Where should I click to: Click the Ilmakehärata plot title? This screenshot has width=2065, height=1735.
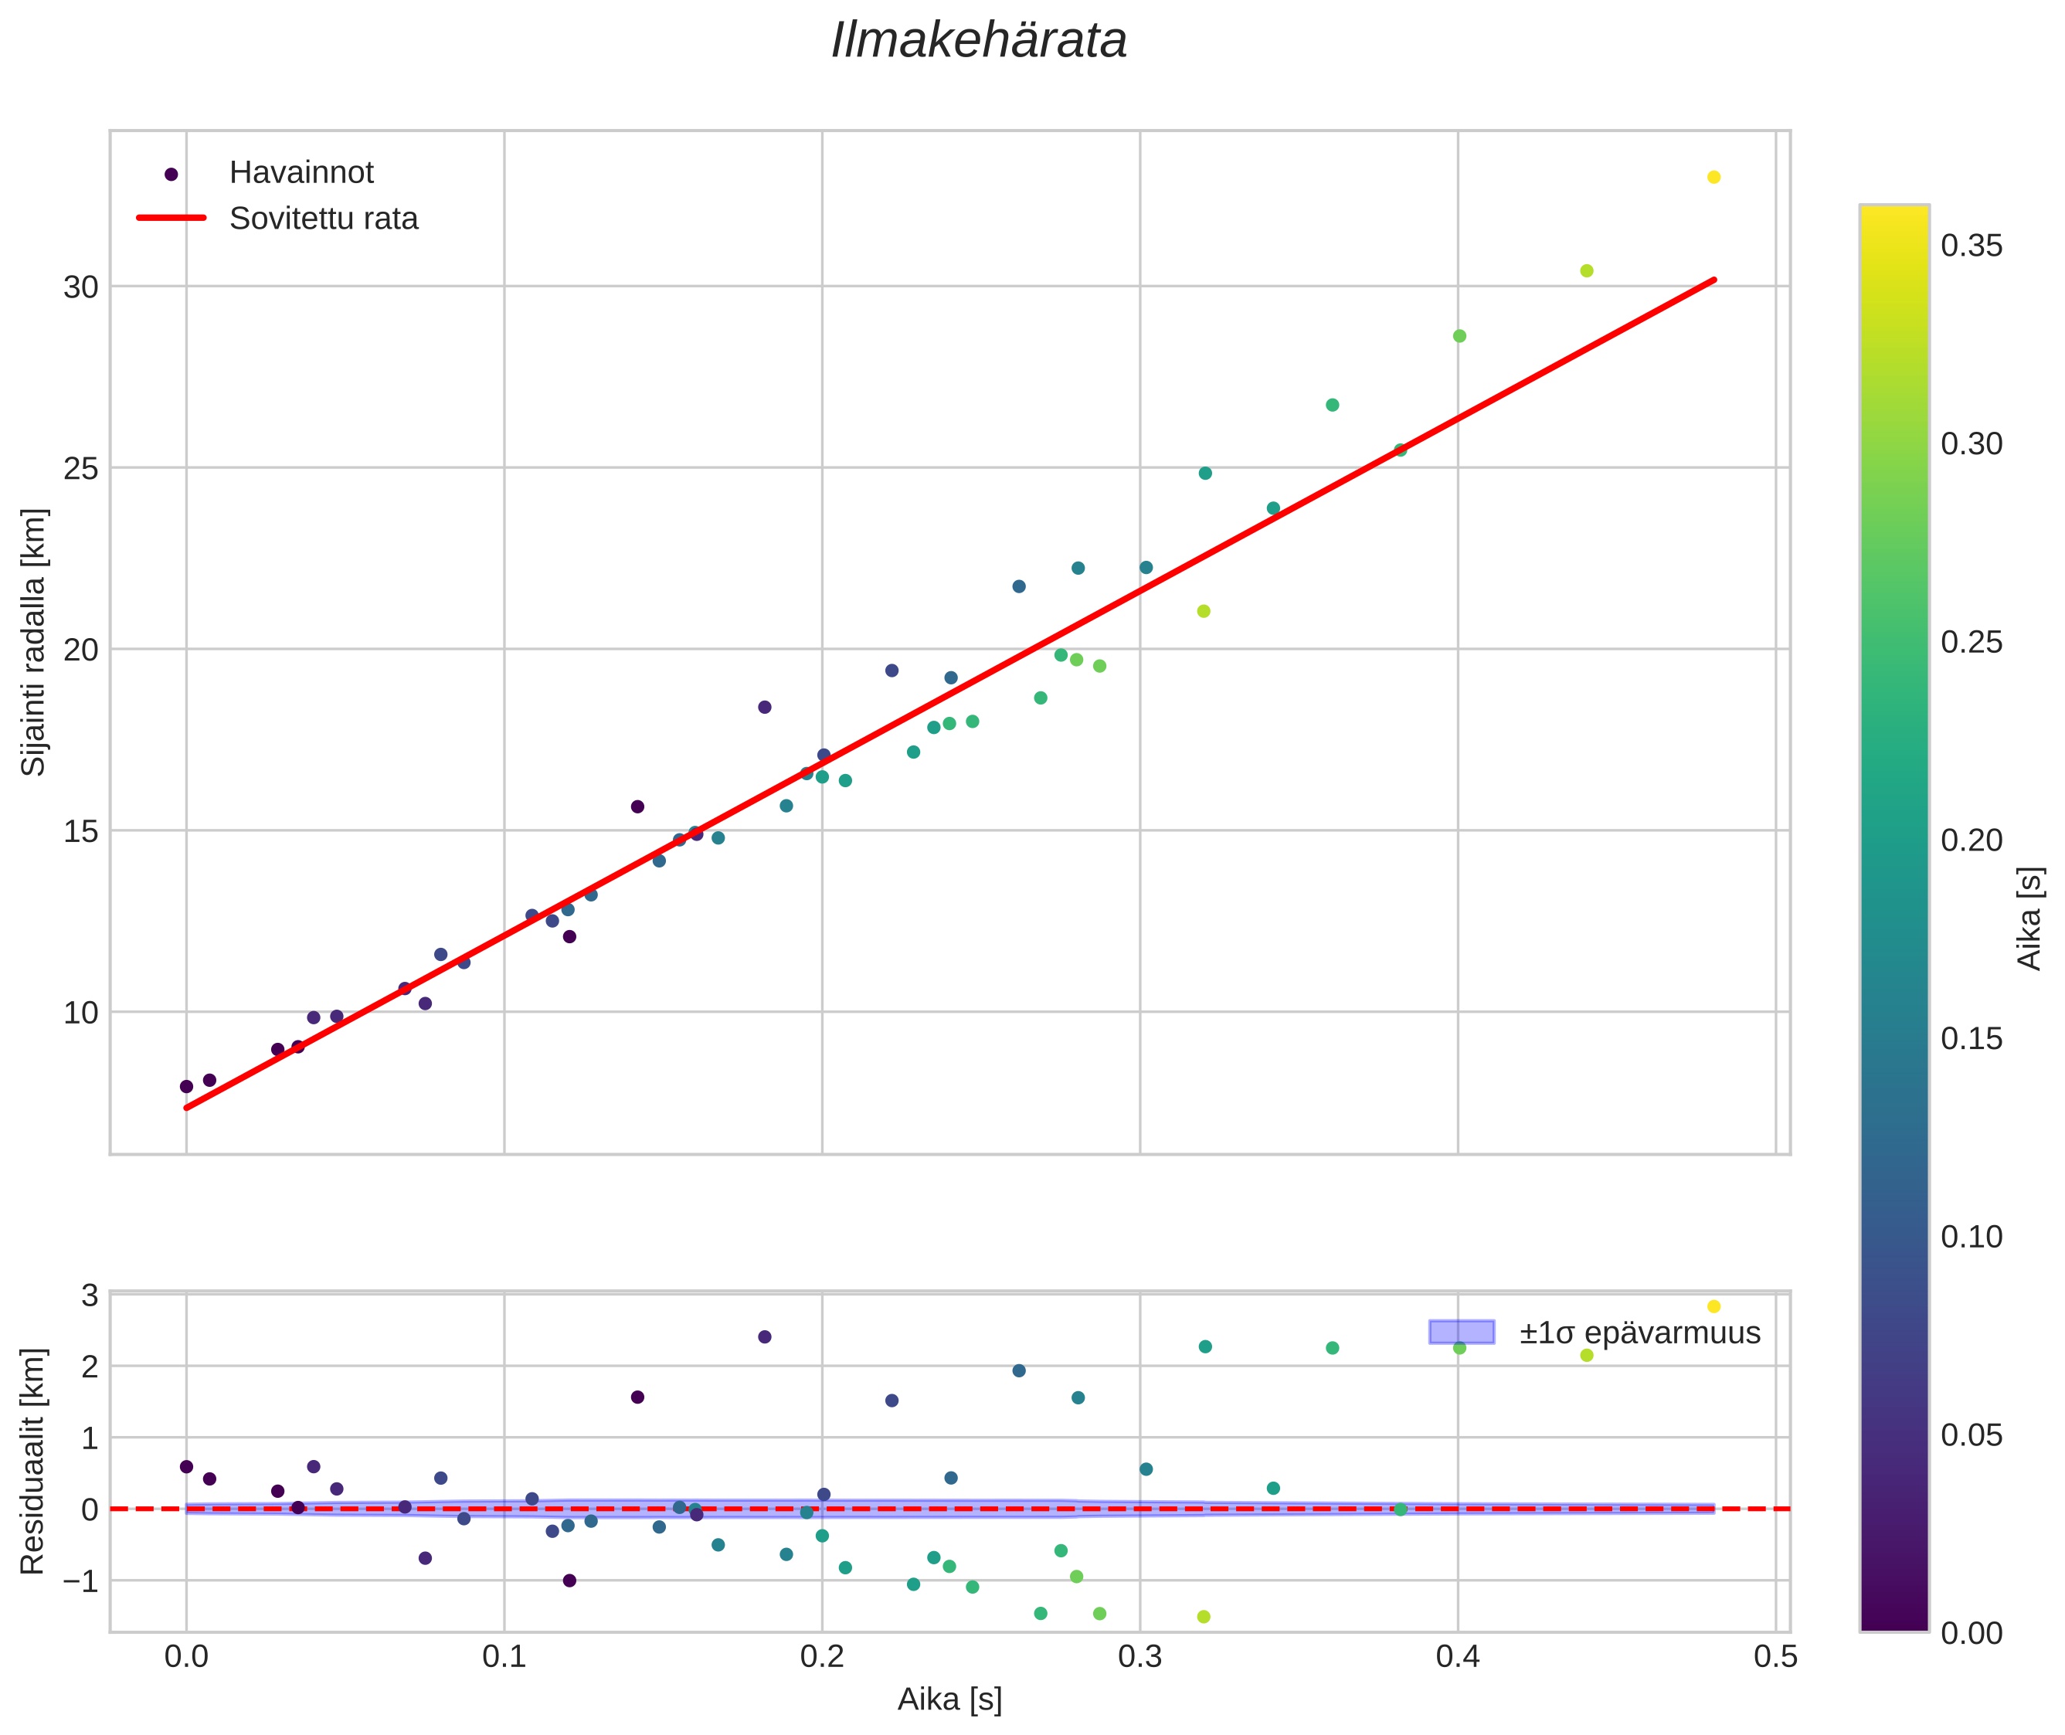[978, 41]
